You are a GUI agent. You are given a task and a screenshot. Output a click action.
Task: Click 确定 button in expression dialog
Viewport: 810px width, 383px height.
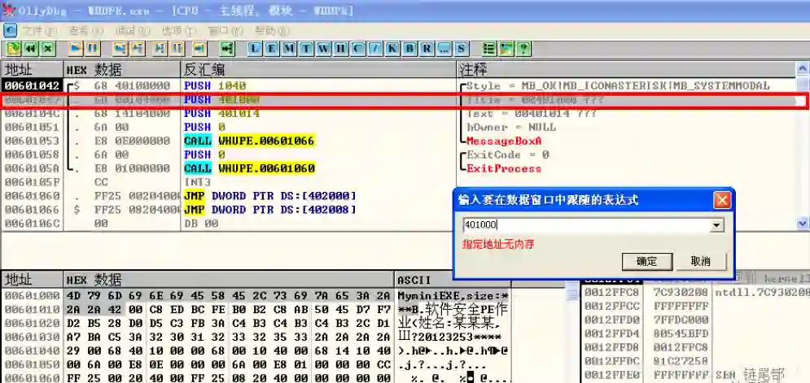(646, 261)
